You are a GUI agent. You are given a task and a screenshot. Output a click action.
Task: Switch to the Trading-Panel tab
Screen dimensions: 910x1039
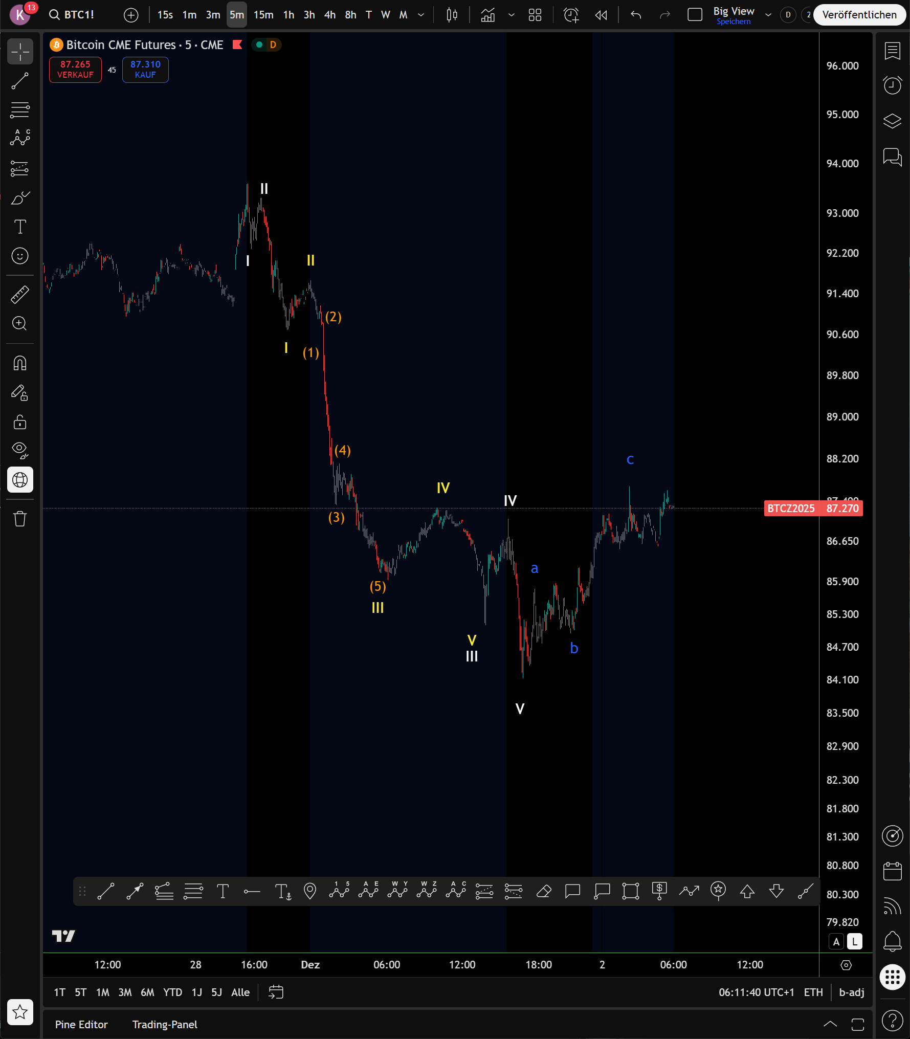(x=165, y=1024)
